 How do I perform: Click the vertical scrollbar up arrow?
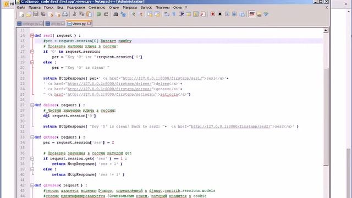point(326,30)
